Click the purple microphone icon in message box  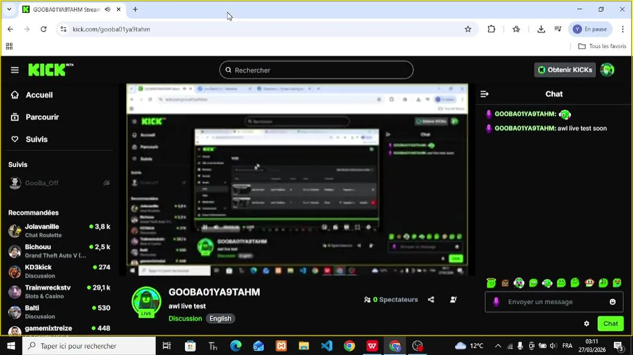click(x=496, y=302)
